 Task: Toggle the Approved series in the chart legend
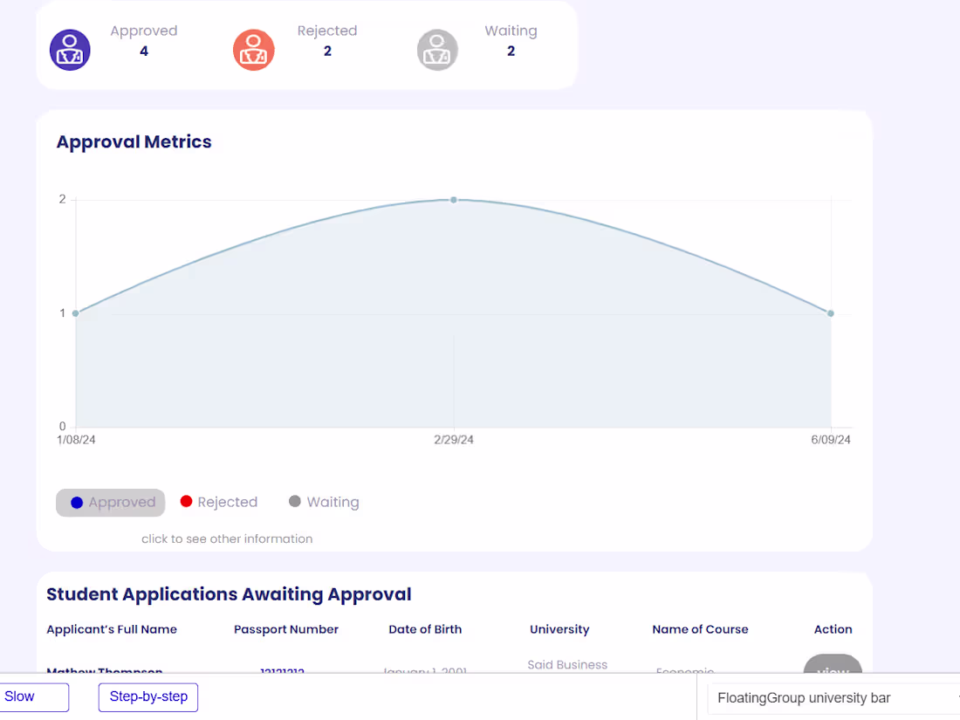tap(110, 502)
